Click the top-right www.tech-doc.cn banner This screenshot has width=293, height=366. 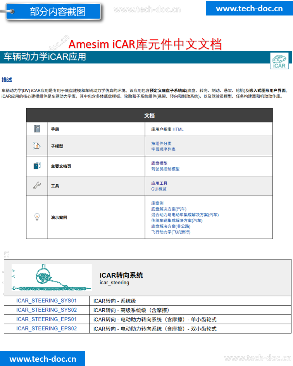(249, 8)
